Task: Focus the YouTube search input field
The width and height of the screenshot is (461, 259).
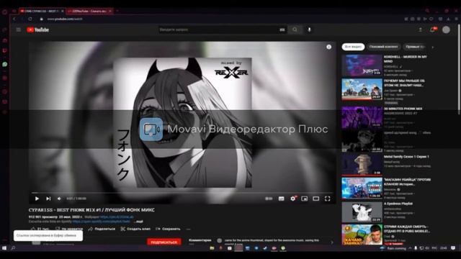Action: pos(218,29)
